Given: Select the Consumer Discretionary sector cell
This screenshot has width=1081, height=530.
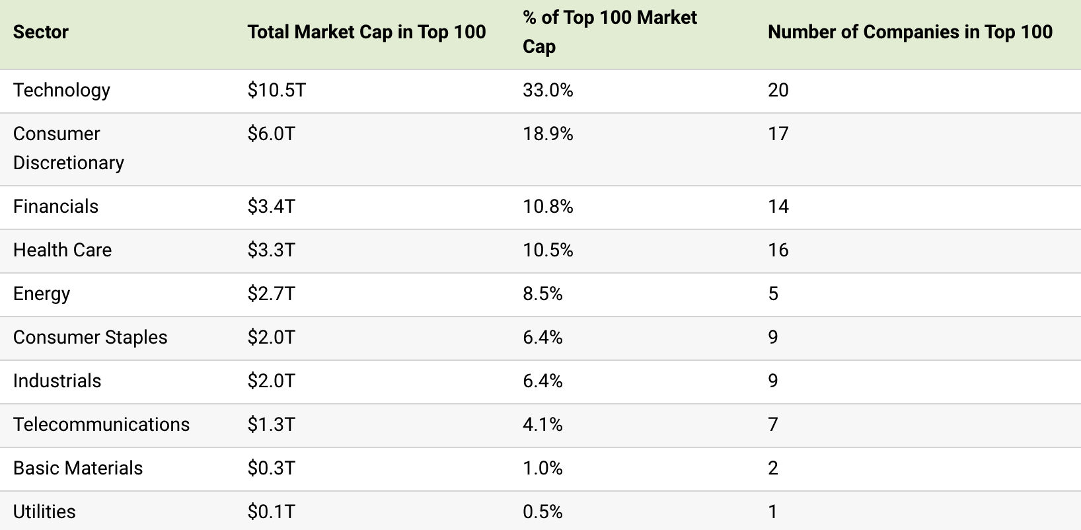Looking at the screenshot, I should point(68,148).
